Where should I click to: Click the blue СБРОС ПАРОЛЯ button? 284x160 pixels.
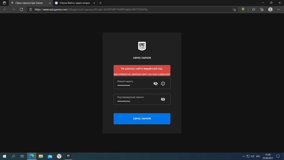tap(142, 119)
